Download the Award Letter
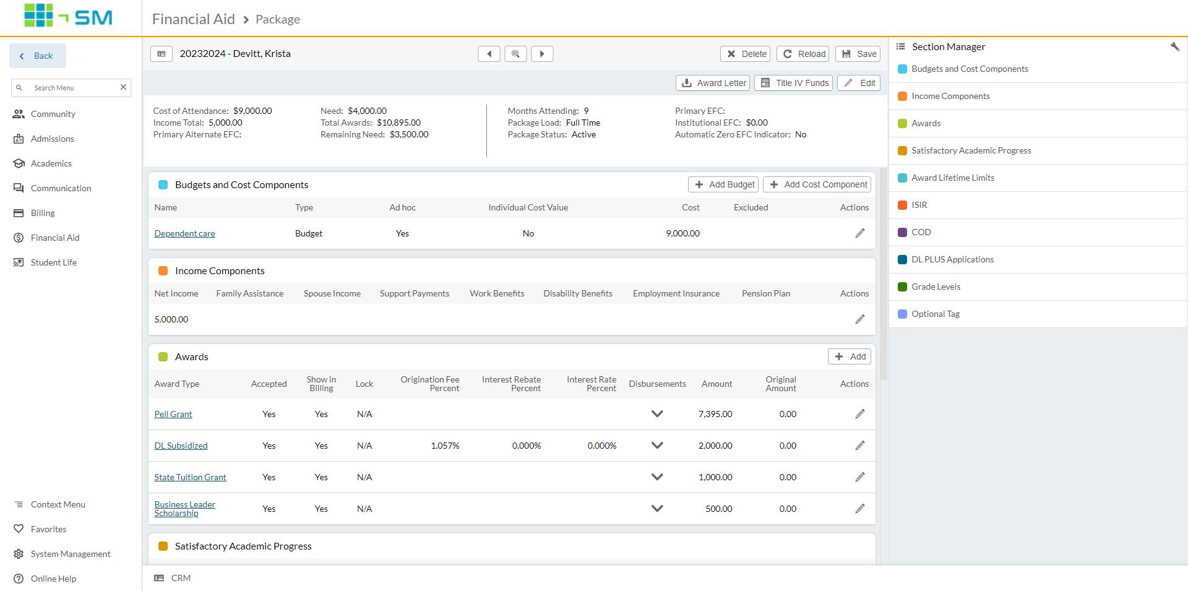1188x591 pixels. tap(713, 83)
